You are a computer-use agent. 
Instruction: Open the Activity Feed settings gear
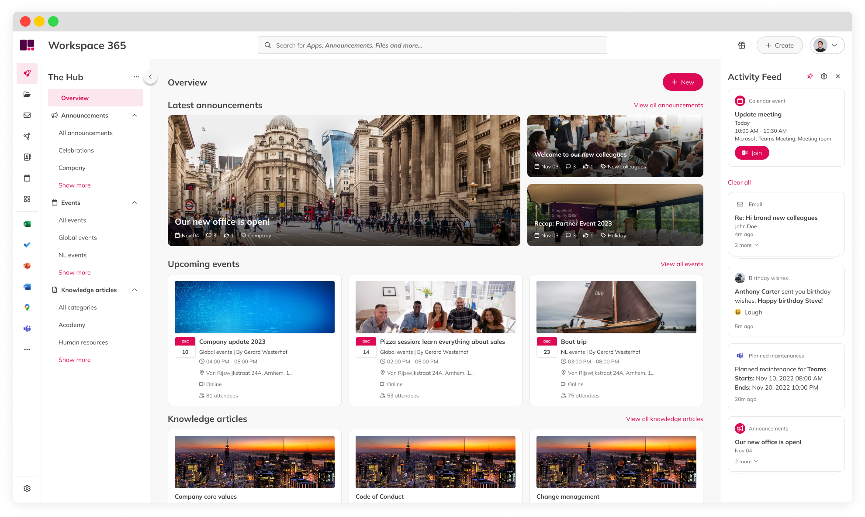click(x=824, y=76)
